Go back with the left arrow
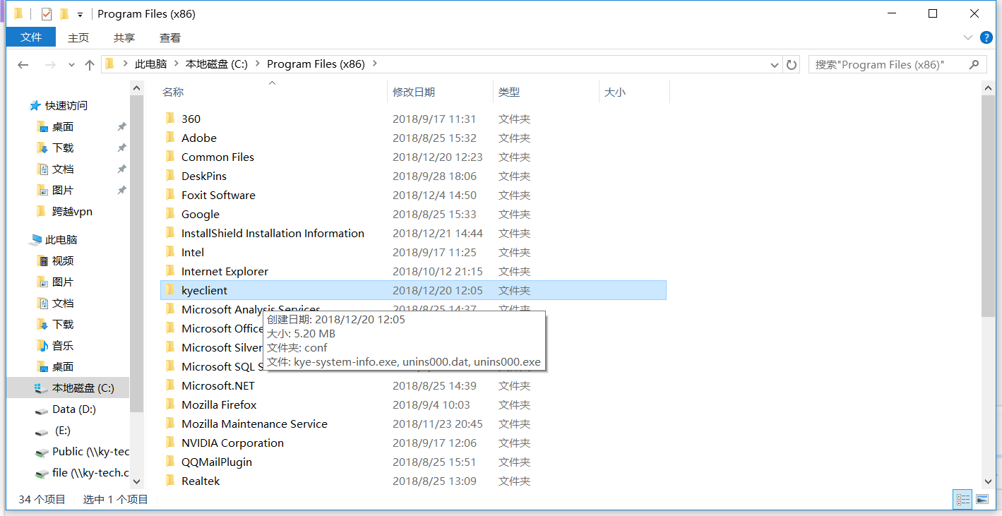This screenshot has width=1002, height=516. point(23,65)
